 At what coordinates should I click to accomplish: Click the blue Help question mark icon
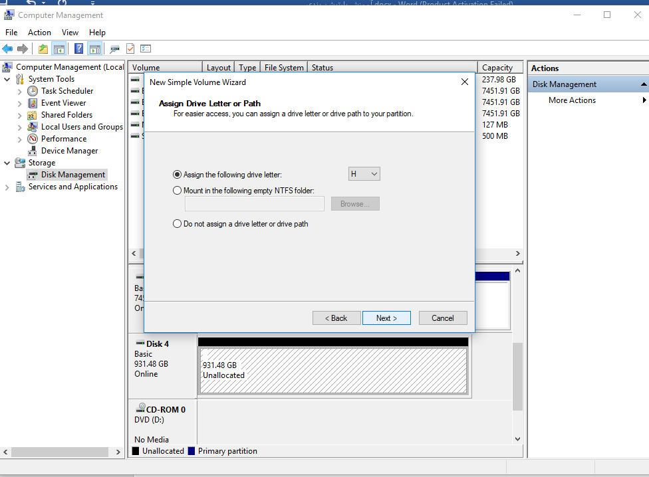click(x=79, y=48)
